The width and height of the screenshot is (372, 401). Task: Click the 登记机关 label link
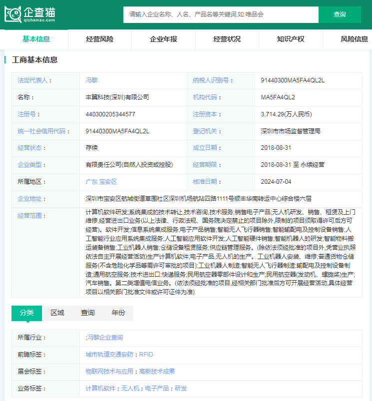coord(205,131)
